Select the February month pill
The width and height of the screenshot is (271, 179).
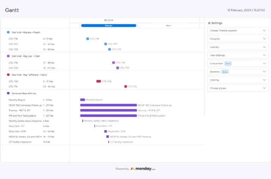[109, 25]
